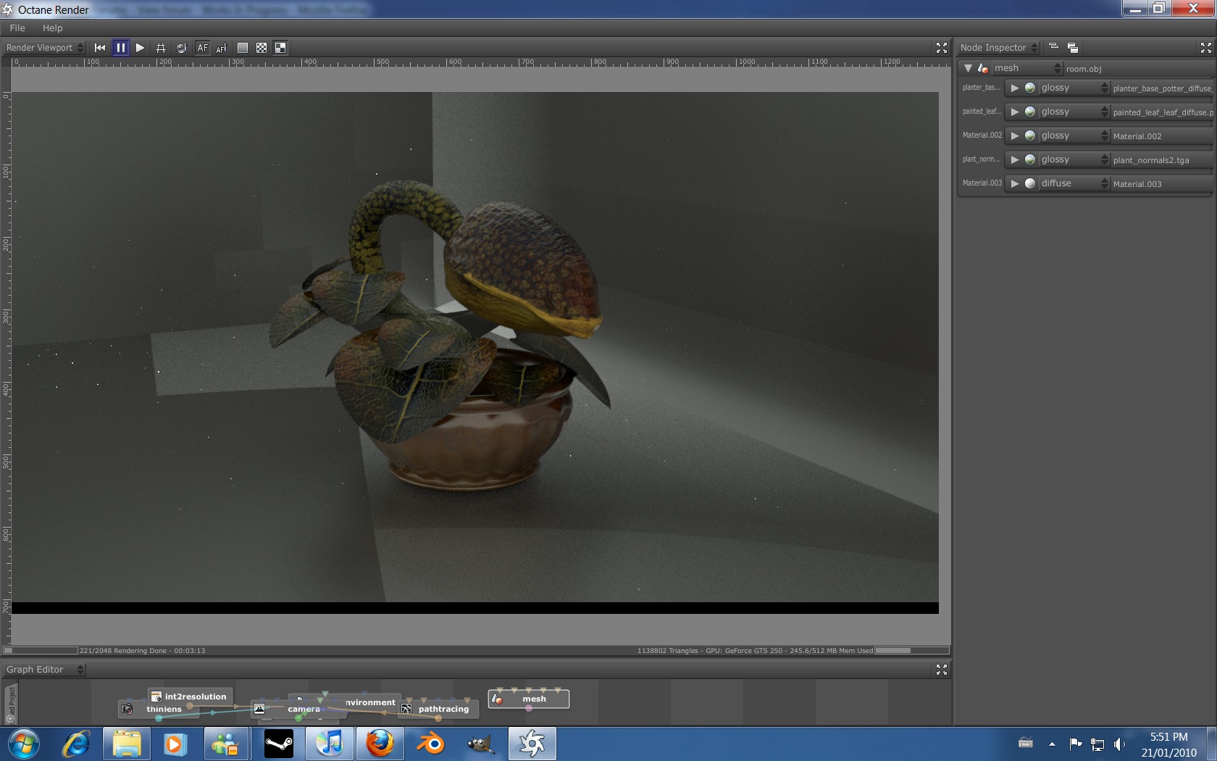Select the camera node in graph
The height and width of the screenshot is (761, 1217).
pyautogui.click(x=297, y=710)
